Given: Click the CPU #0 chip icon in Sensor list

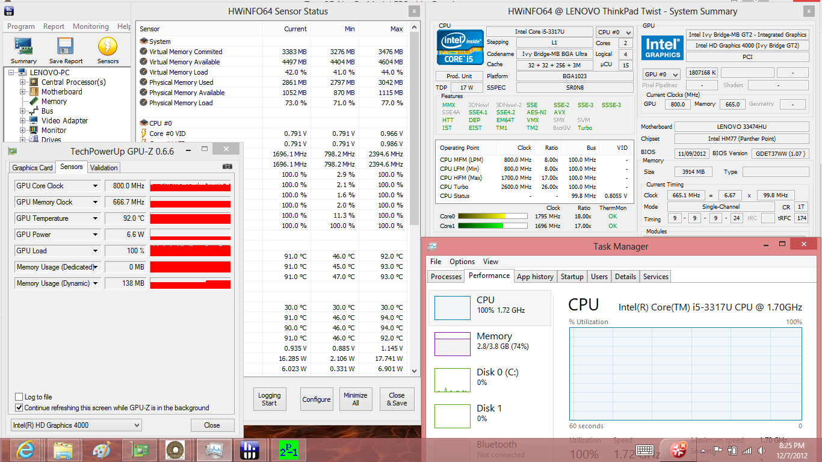Looking at the screenshot, I should 144,123.
